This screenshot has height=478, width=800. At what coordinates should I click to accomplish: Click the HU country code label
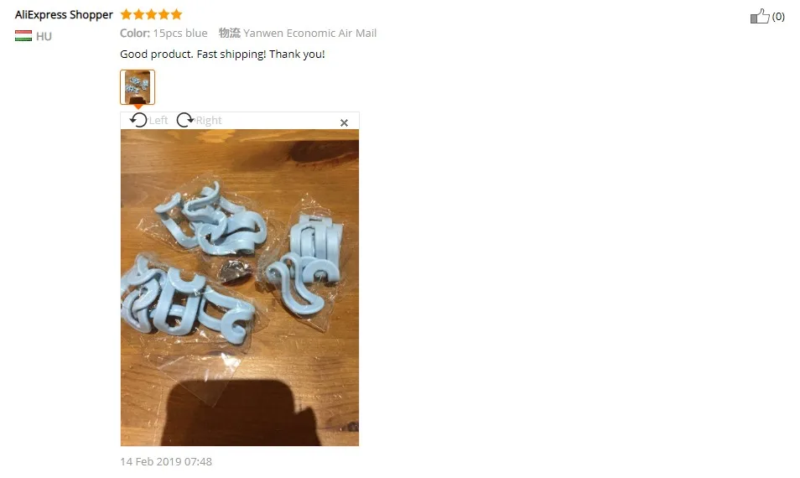click(44, 36)
